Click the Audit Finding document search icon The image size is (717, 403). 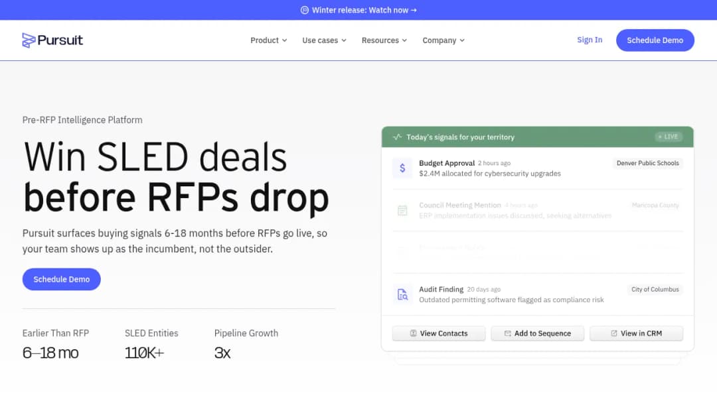pyautogui.click(x=402, y=294)
